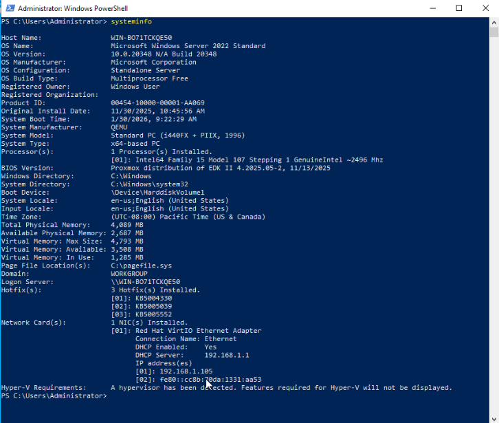
Task: Click the scrollbar up arrow
Action: coord(494,22)
